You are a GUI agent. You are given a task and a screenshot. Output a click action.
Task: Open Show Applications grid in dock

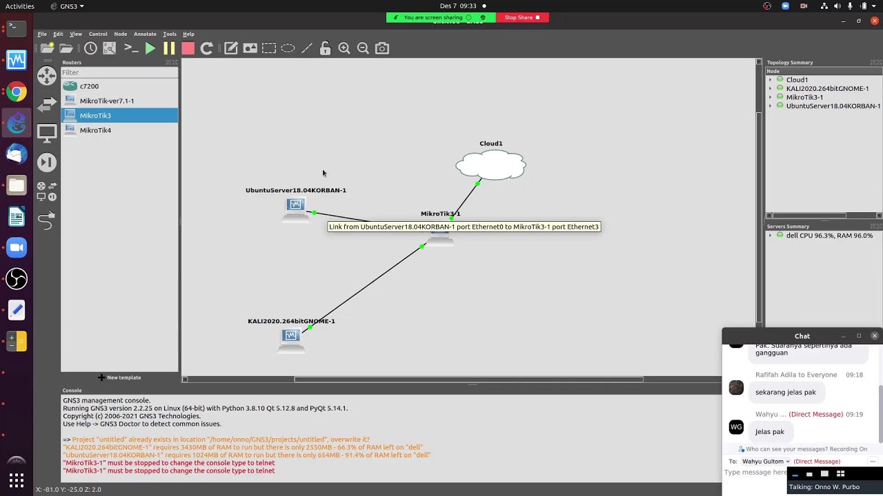[17, 480]
